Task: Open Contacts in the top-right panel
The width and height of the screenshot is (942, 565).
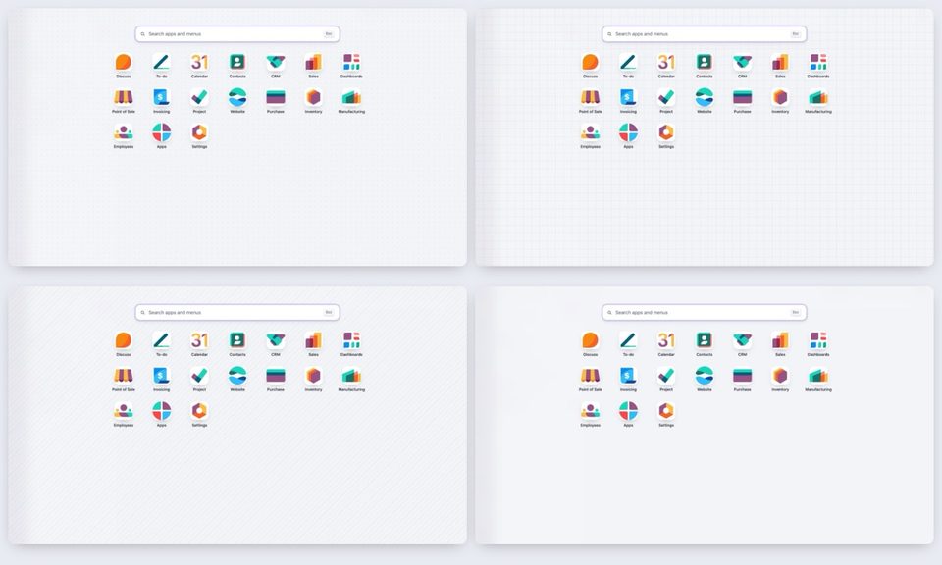Action: 705,63
